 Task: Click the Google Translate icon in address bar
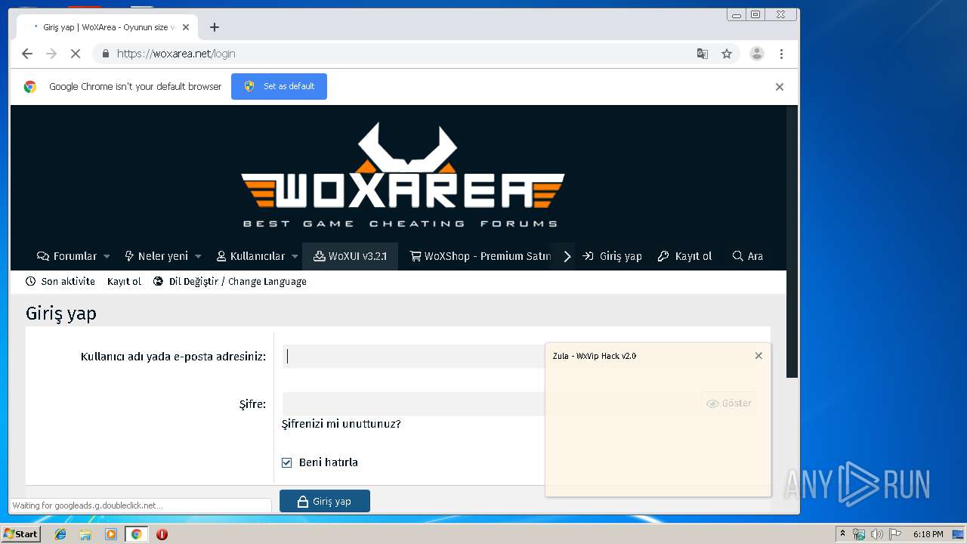click(x=703, y=54)
